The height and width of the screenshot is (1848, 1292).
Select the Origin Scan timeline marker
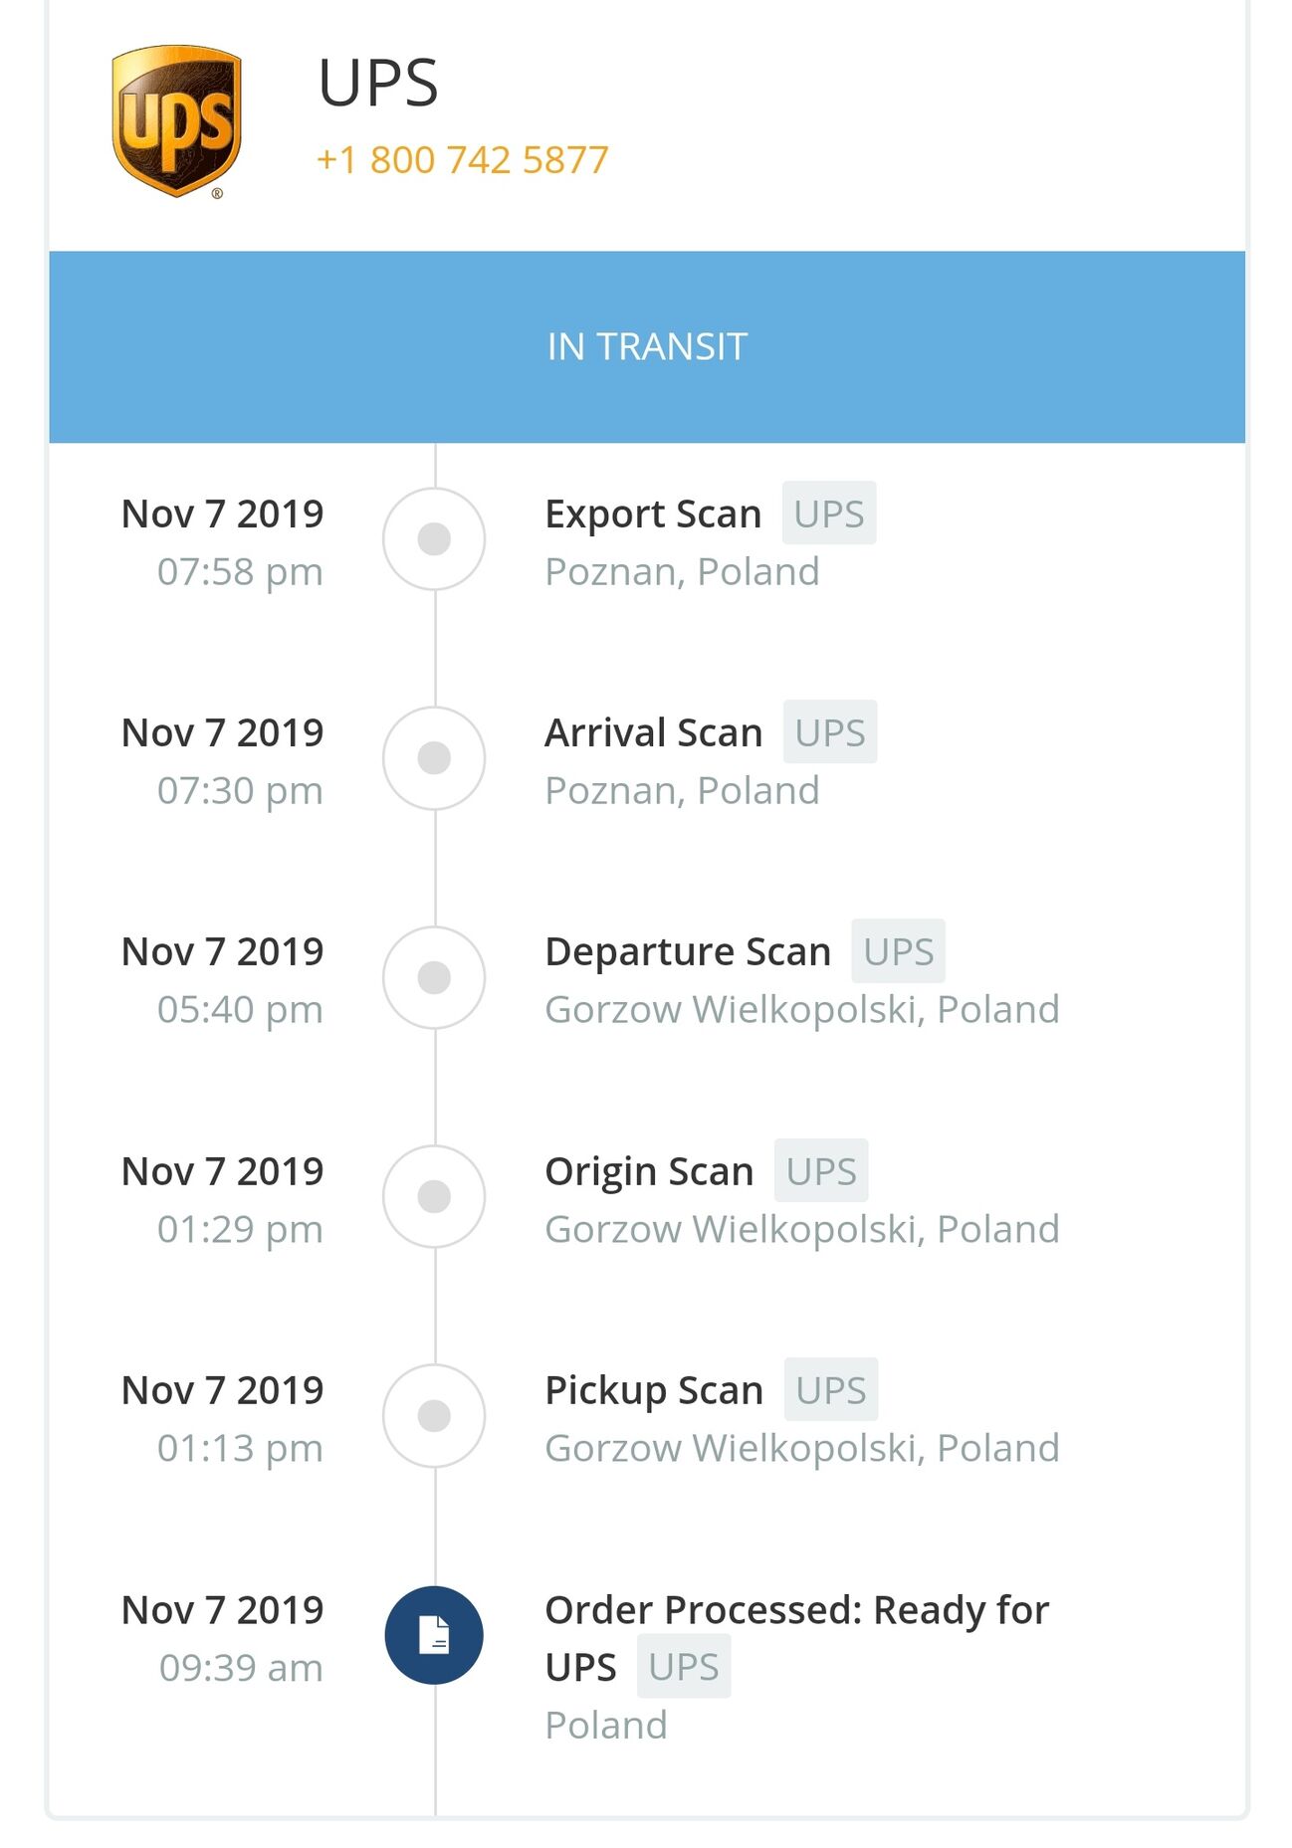(x=434, y=1196)
